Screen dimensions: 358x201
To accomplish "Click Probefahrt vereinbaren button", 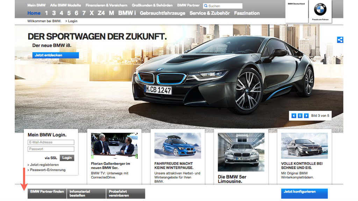I will coord(126,193).
